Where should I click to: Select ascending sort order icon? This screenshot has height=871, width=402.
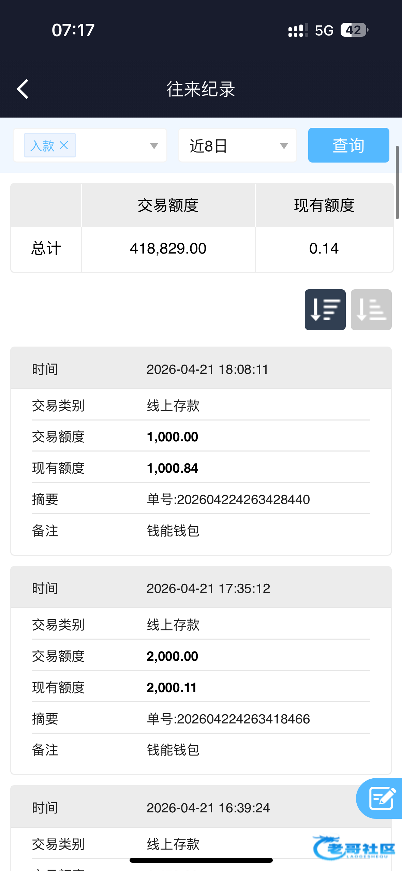371,310
